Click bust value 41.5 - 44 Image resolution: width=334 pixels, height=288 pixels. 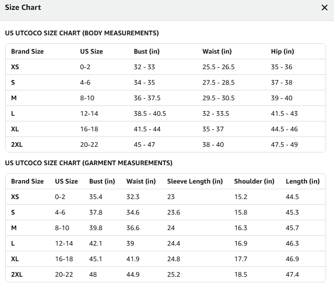click(147, 129)
